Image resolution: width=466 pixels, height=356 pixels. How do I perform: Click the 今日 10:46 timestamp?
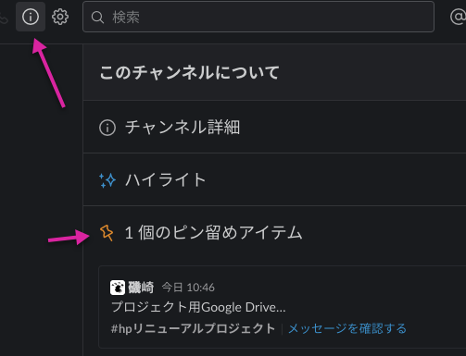click(x=188, y=288)
